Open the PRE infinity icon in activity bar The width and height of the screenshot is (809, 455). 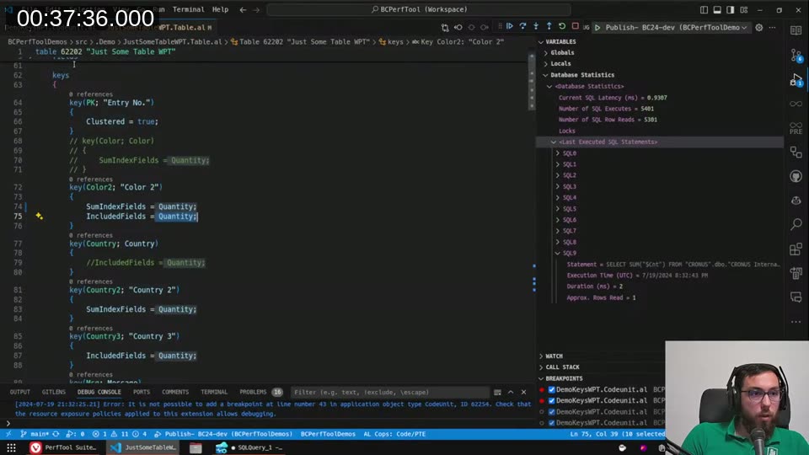(796, 128)
